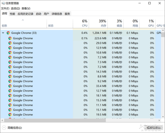Click the Chrome icon in the 29.0 MB row
165x133 pixels.
pos(10,43)
